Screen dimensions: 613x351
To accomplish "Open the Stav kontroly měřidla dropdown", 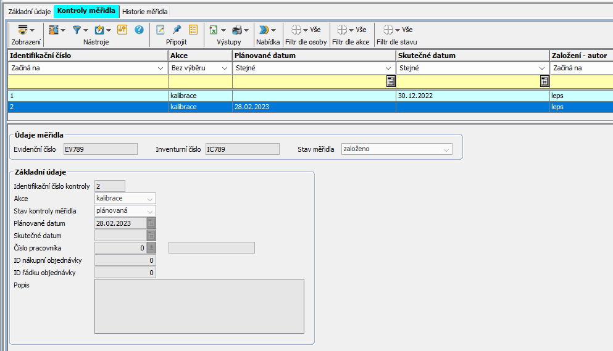I will (150, 211).
